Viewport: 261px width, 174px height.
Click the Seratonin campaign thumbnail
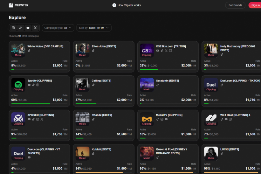[147, 85]
